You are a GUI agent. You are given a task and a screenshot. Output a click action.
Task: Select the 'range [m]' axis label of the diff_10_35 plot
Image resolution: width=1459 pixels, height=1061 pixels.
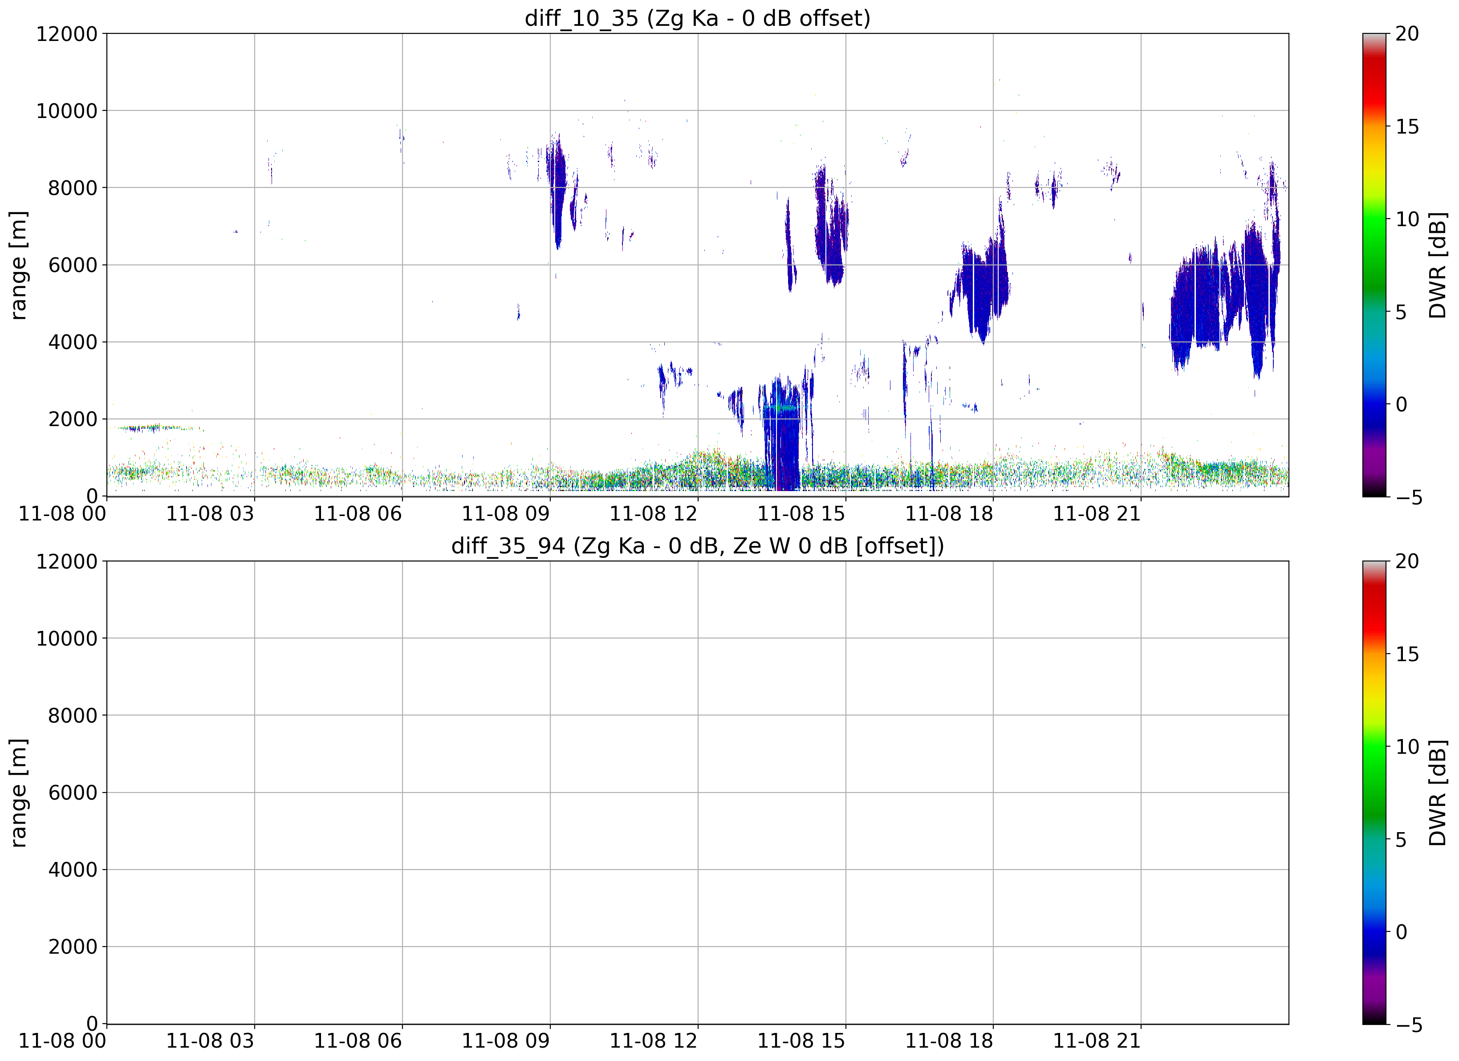click(19, 264)
